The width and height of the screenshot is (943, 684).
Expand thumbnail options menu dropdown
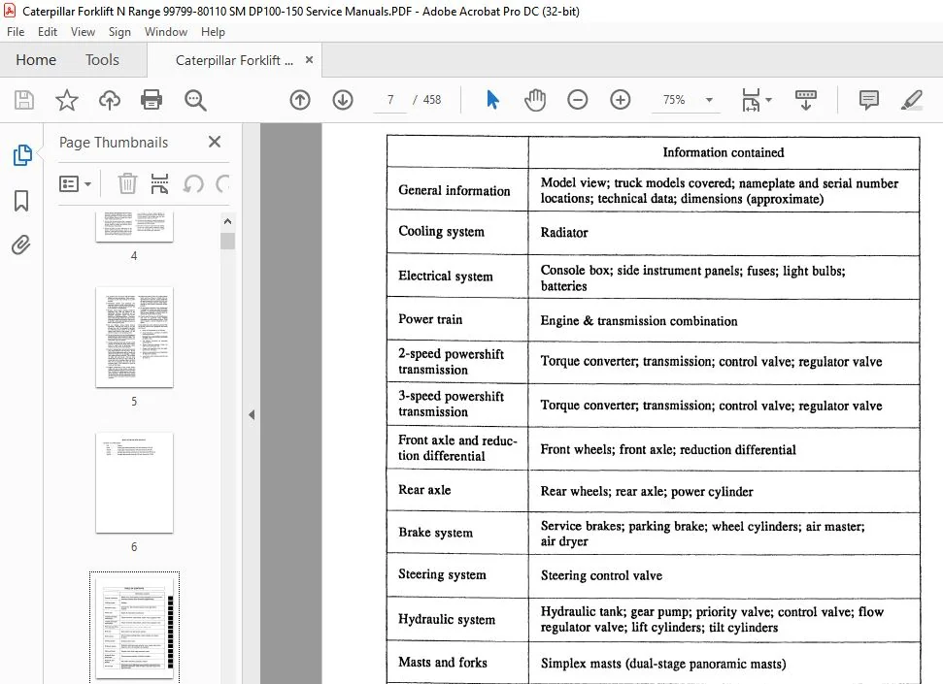(x=75, y=184)
